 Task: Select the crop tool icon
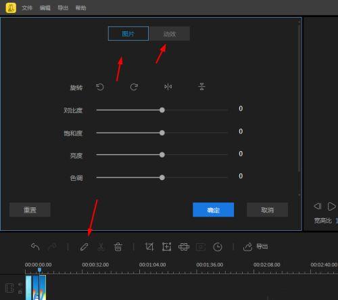click(149, 247)
